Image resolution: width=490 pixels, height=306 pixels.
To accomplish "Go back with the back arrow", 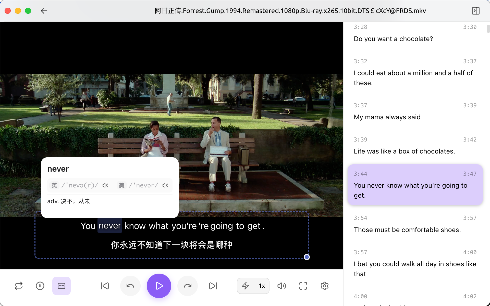I will click(x=44, y=11).
